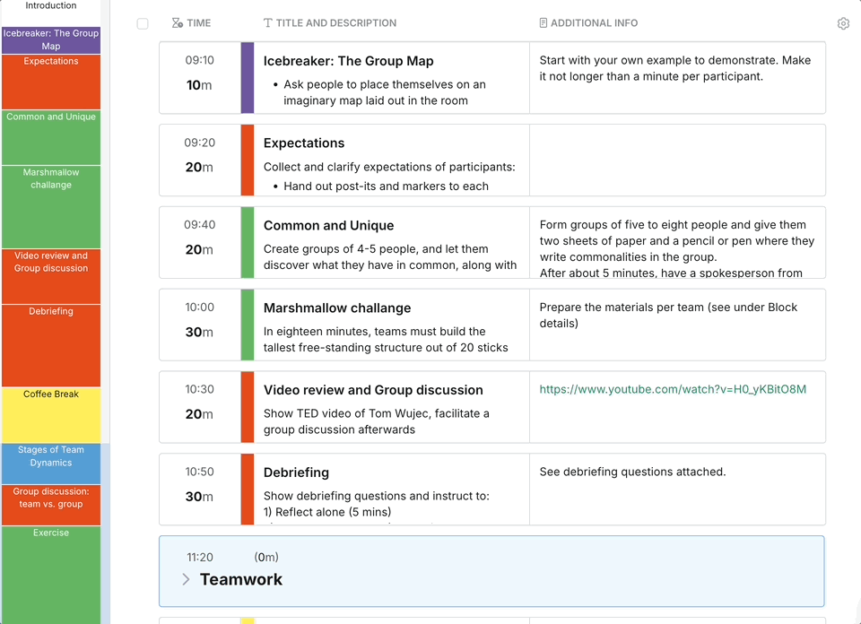
Task: Jump to Exercise block in sidebar
Action: (51, 572)
